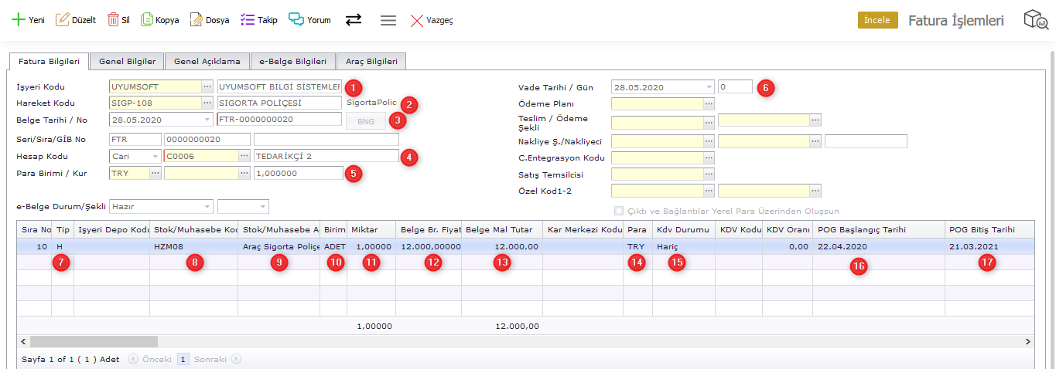Click the İncele button
Viewport: 1056px width, 369px height.
coord(877,20)
